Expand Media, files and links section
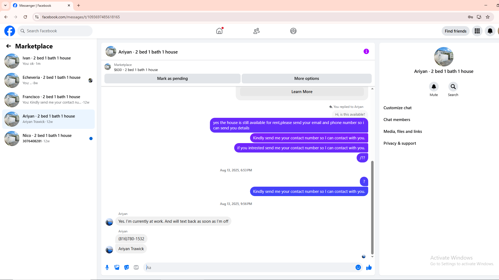Image resolution: width=499 pixels, height=280 pixels. (x=403, y=132)
